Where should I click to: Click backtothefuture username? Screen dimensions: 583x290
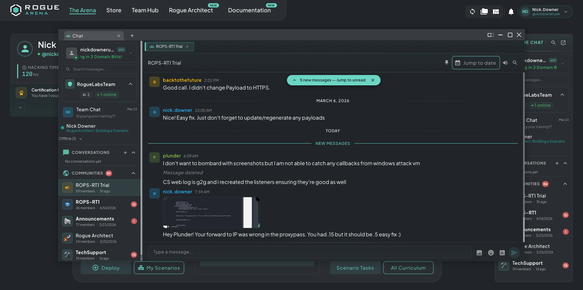[182, 80]
